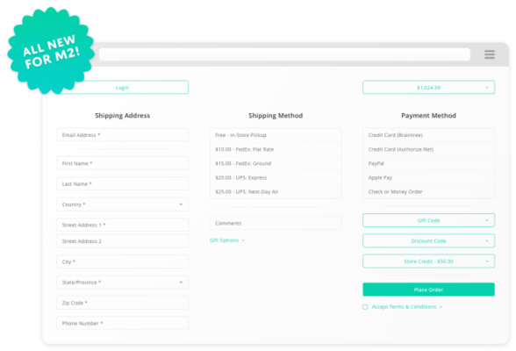Viewport: 516px width, 351px height.
Task: Open the hamburger menu icon
Action: click(490, 54)
